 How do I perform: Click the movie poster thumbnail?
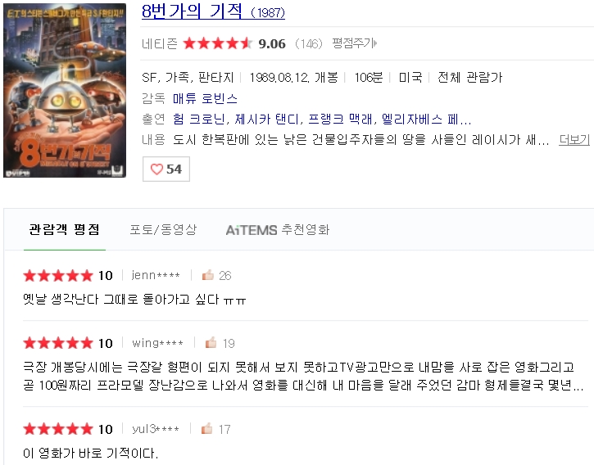(65, 90)
